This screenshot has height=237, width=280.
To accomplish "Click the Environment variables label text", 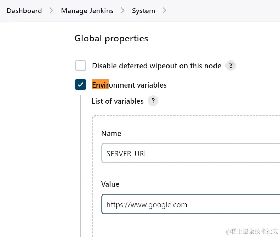I will click(129, 85).
